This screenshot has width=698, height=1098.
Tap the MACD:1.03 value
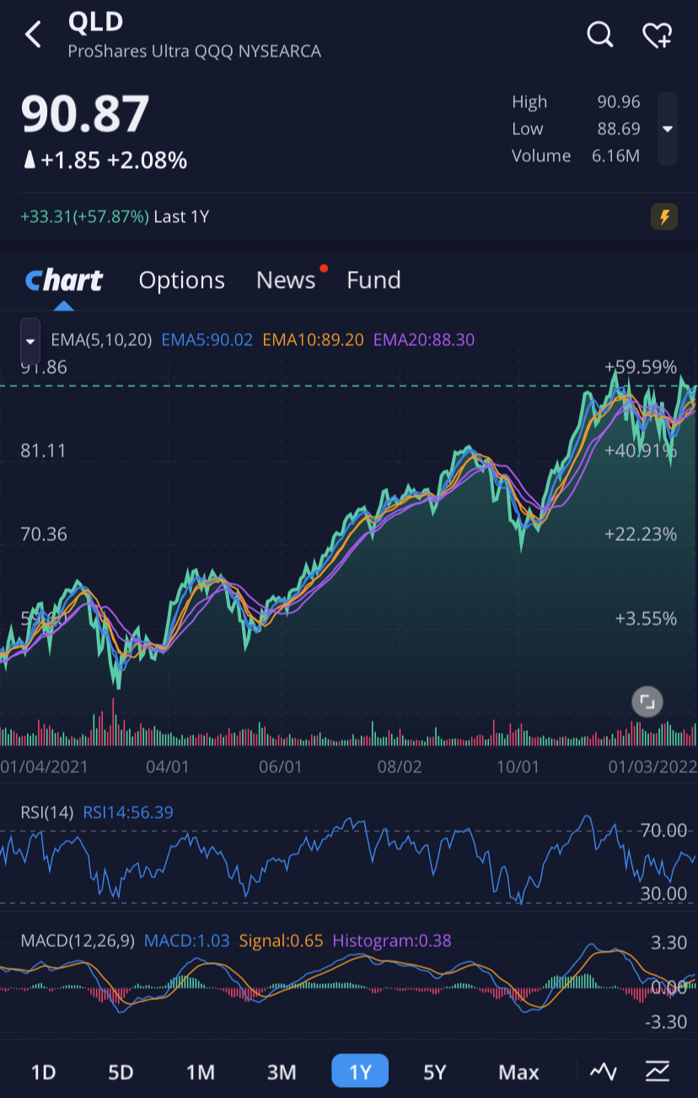[x=187, y=940]
